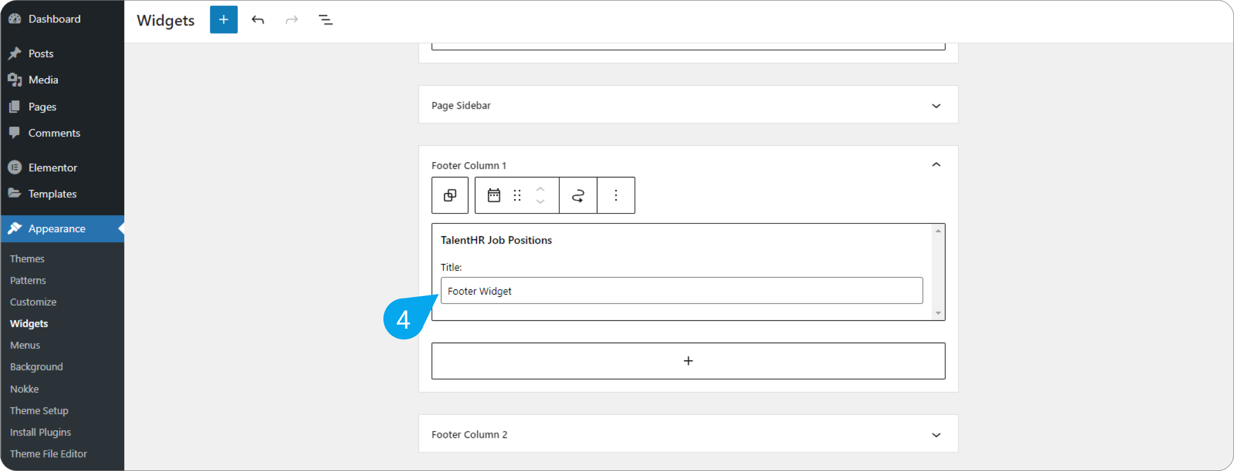Open the three-dot block options menu

[x=616, y=195]
